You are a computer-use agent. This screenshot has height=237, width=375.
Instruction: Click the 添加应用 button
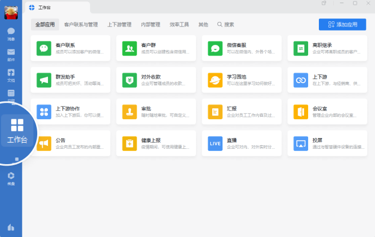(342, 24)
